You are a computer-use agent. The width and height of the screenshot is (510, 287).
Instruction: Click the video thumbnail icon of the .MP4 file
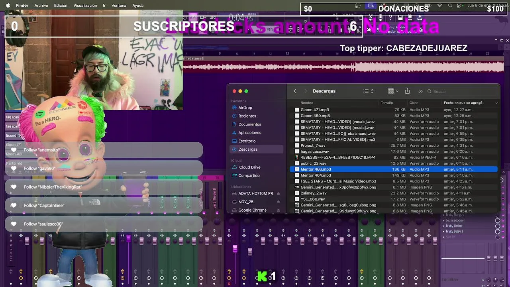(x=297, y=157)
